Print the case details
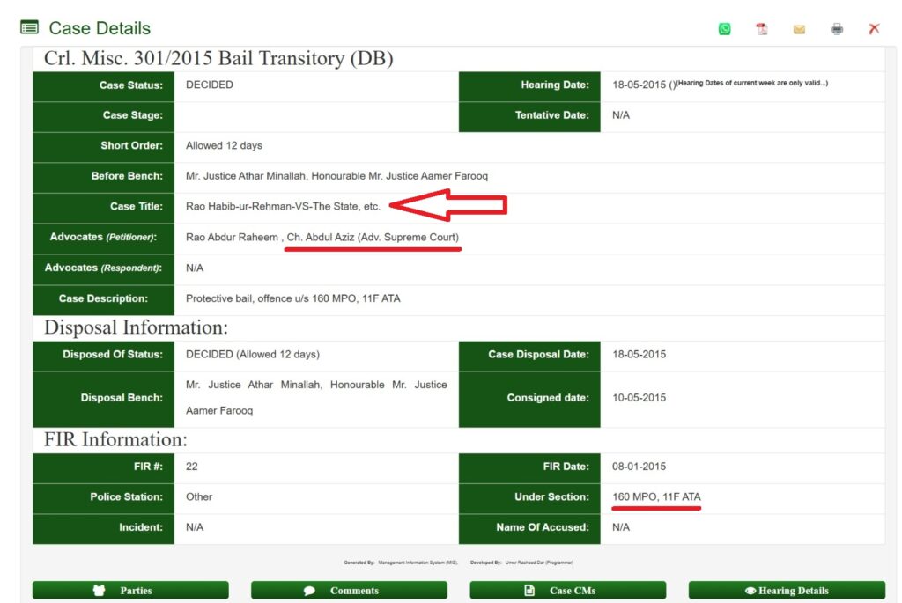This screenshot has width=902, height=603. (x=837, y=29)
